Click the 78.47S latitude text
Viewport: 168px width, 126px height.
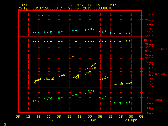tap(77, 5)
